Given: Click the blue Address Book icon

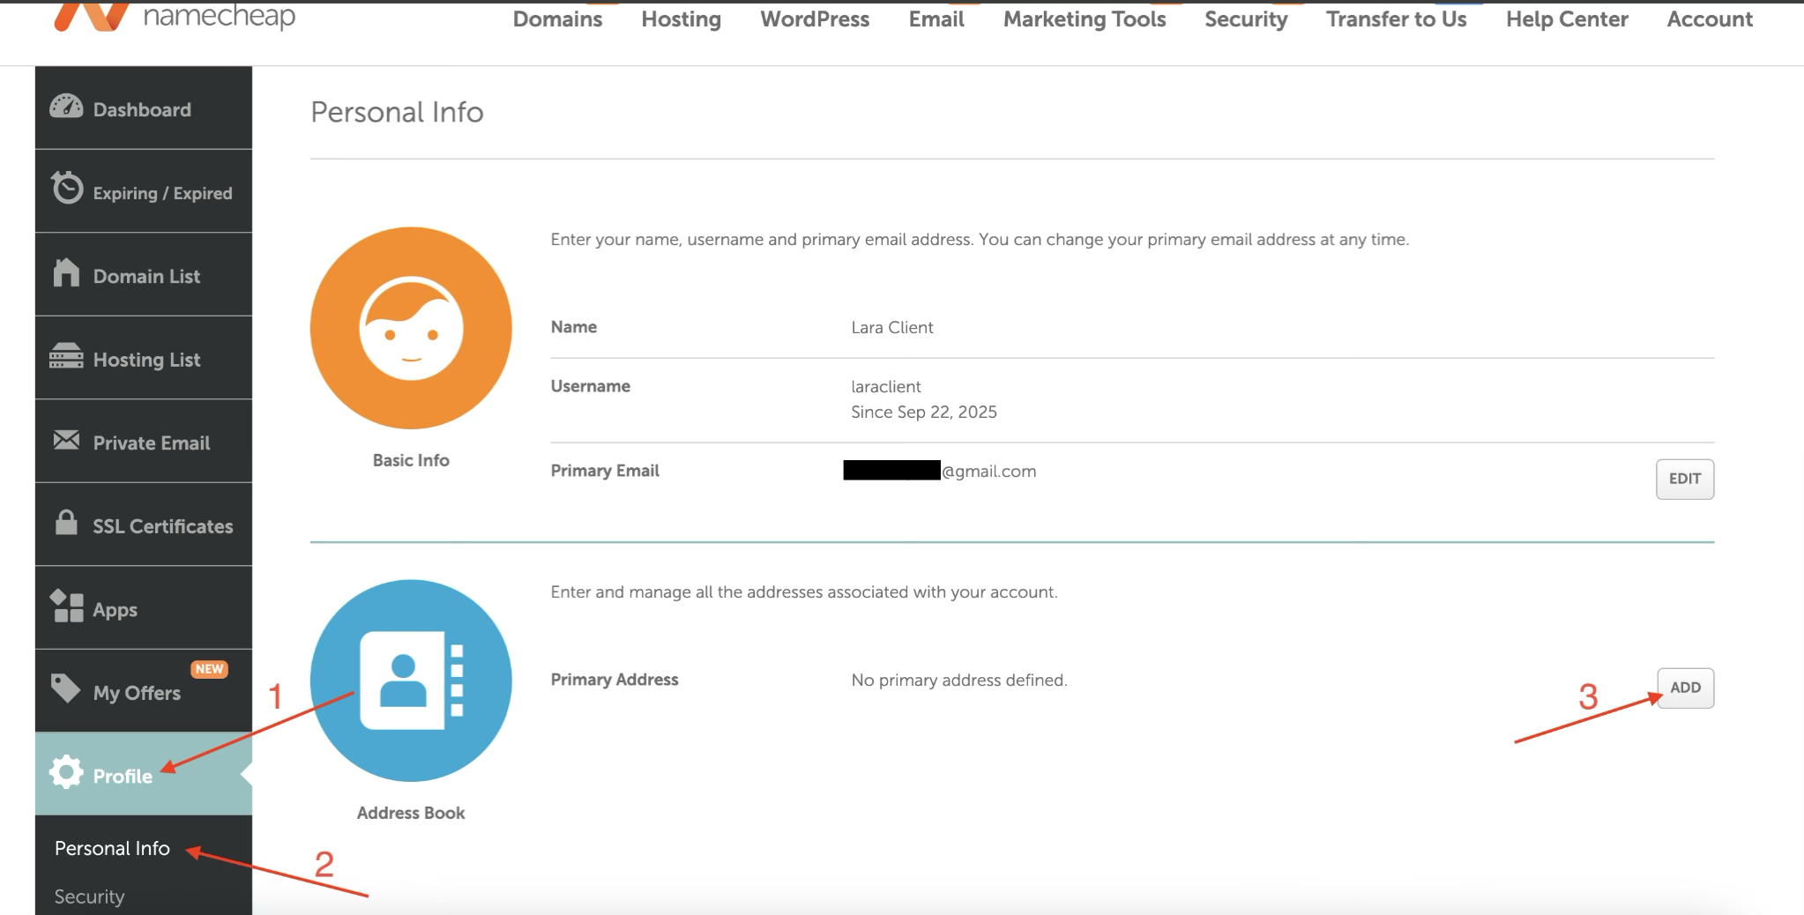Looking at the screenshot, I should 411,681.
